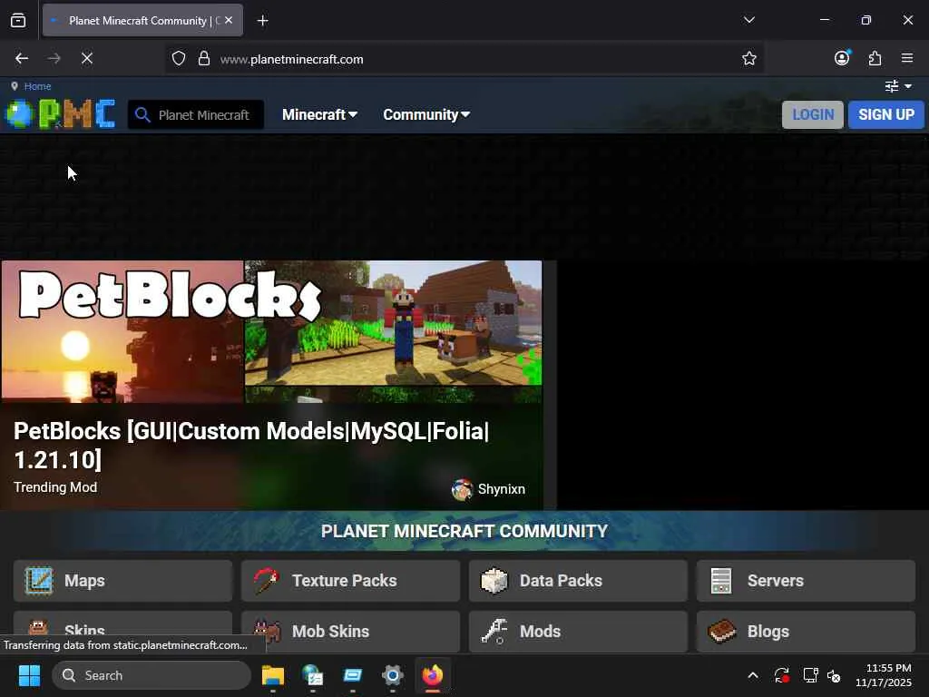929x697 pixels.
Task: Click the tracking protection shield icon
Action: click(179, 58)
